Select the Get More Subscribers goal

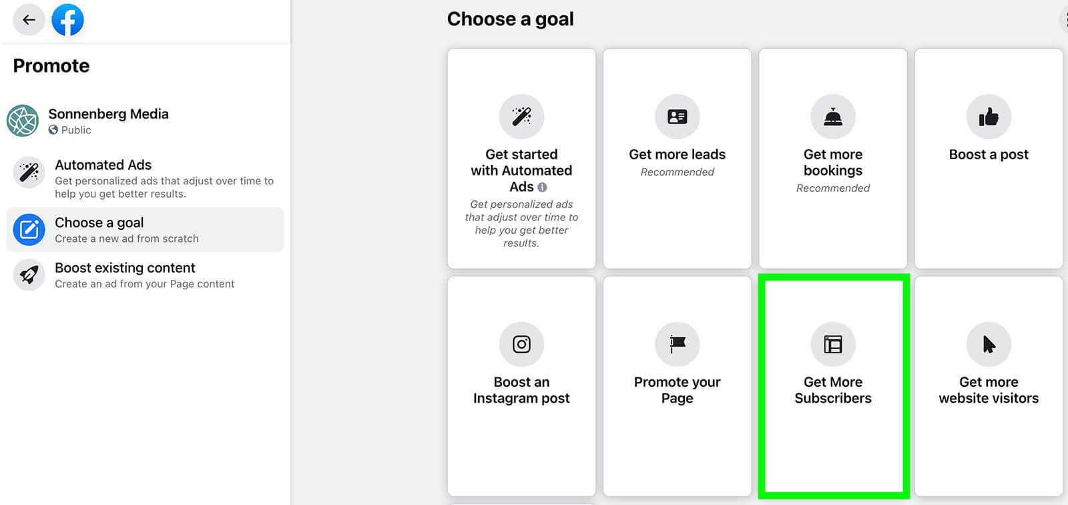(833, 386)
